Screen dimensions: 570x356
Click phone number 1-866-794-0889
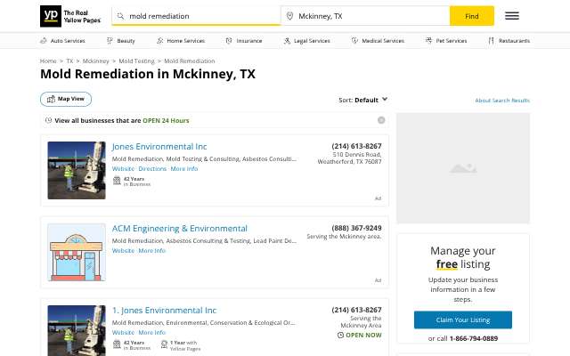(x=474, y=338)
